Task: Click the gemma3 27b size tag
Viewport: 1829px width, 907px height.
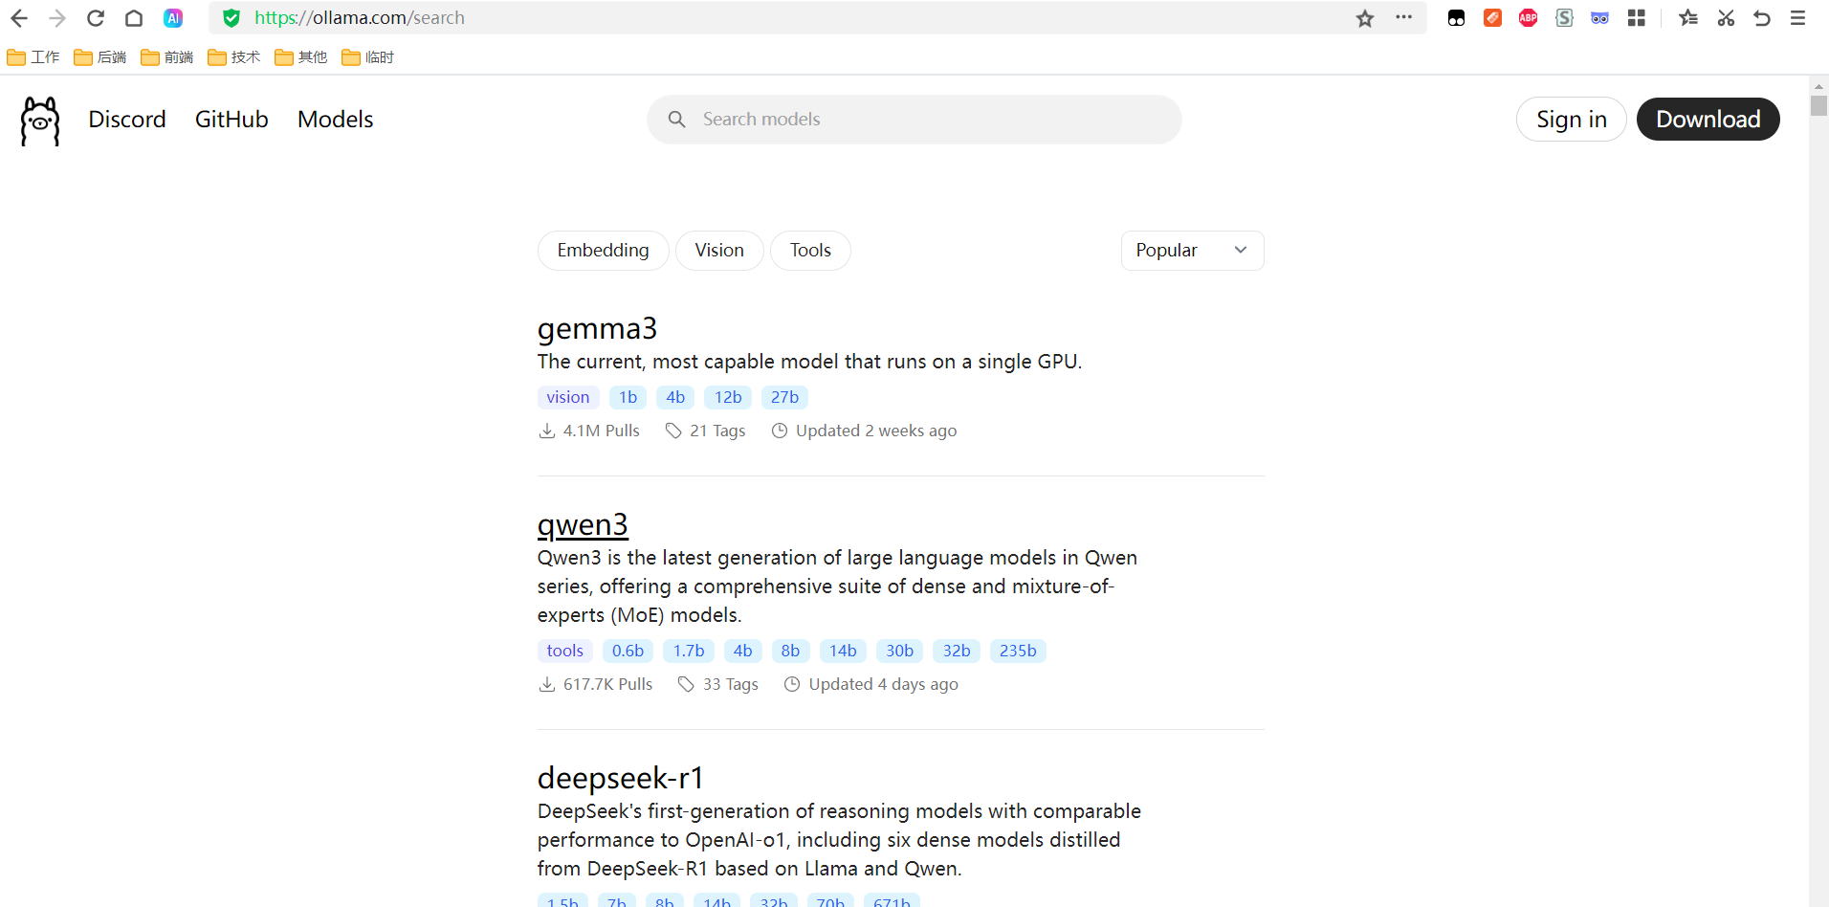Action: [x=784, y=397]
